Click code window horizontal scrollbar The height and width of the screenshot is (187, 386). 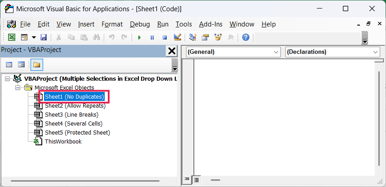click(215, 180)
